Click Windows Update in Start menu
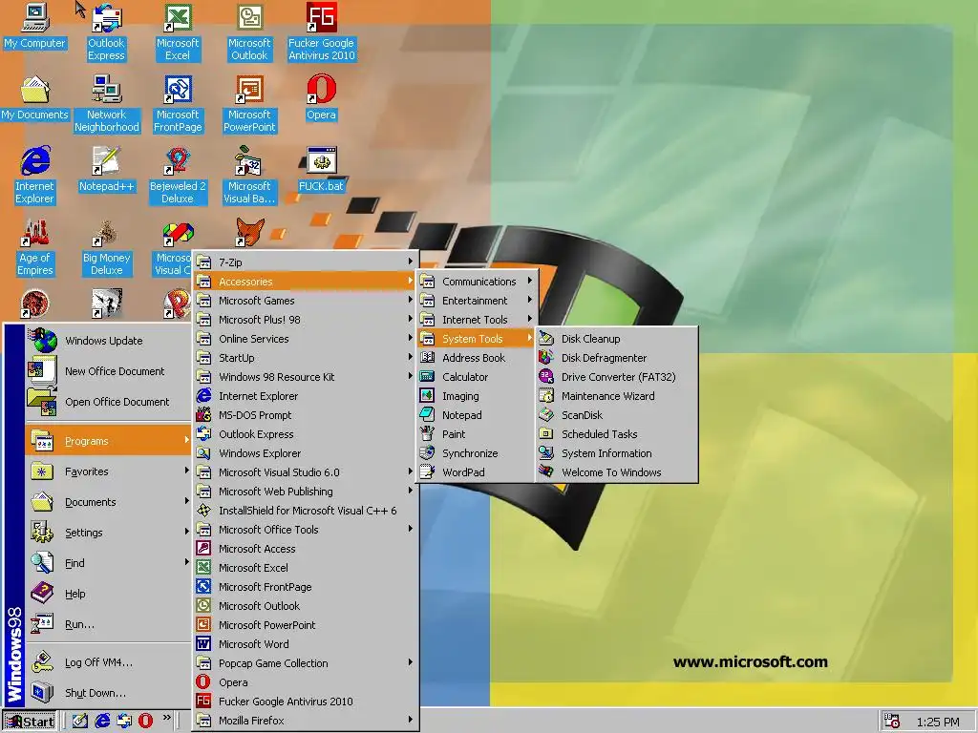This screenshot has width=978, height=733. [x=108, y=341]
